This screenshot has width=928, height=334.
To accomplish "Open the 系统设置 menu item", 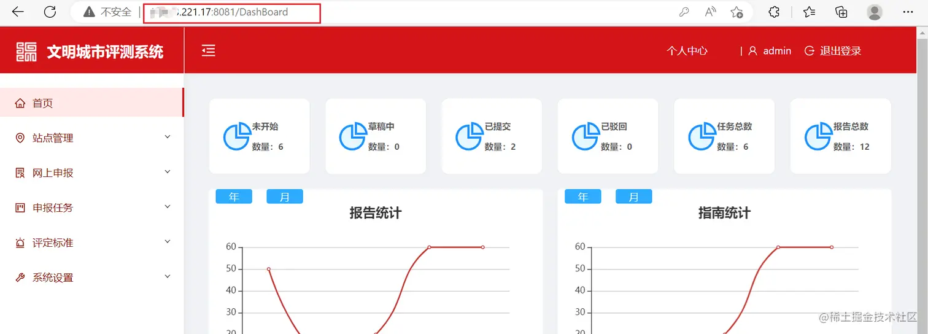I will tap(91, 278).
